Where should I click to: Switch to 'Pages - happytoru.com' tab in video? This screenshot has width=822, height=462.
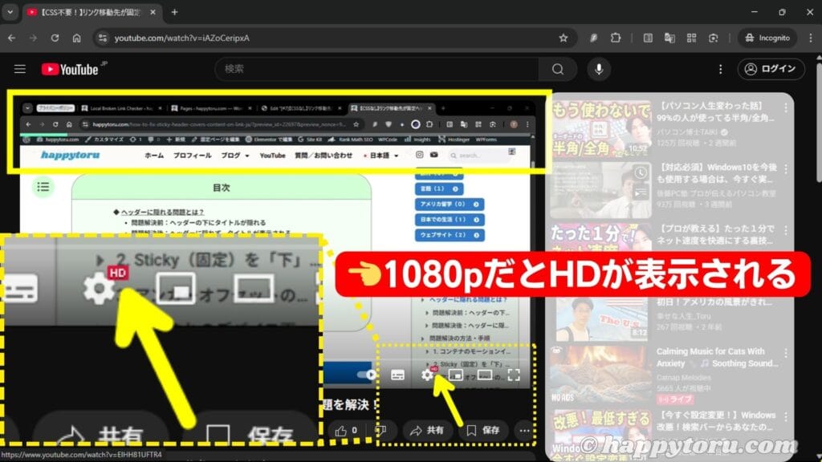(211, 108)
